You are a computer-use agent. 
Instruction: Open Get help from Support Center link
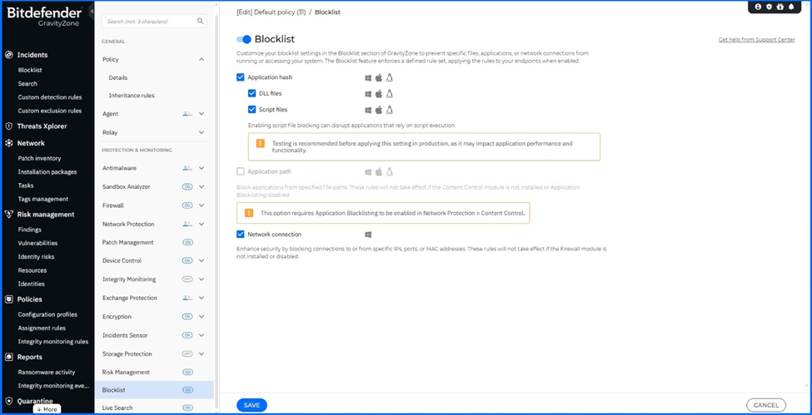[x=756, y=40]
